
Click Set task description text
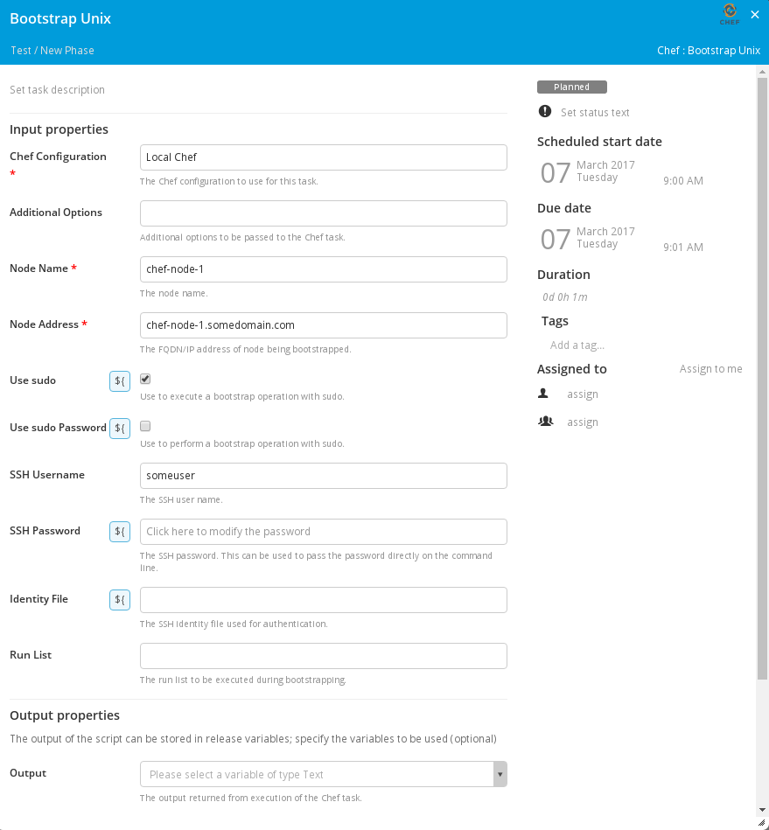(57, 89)
